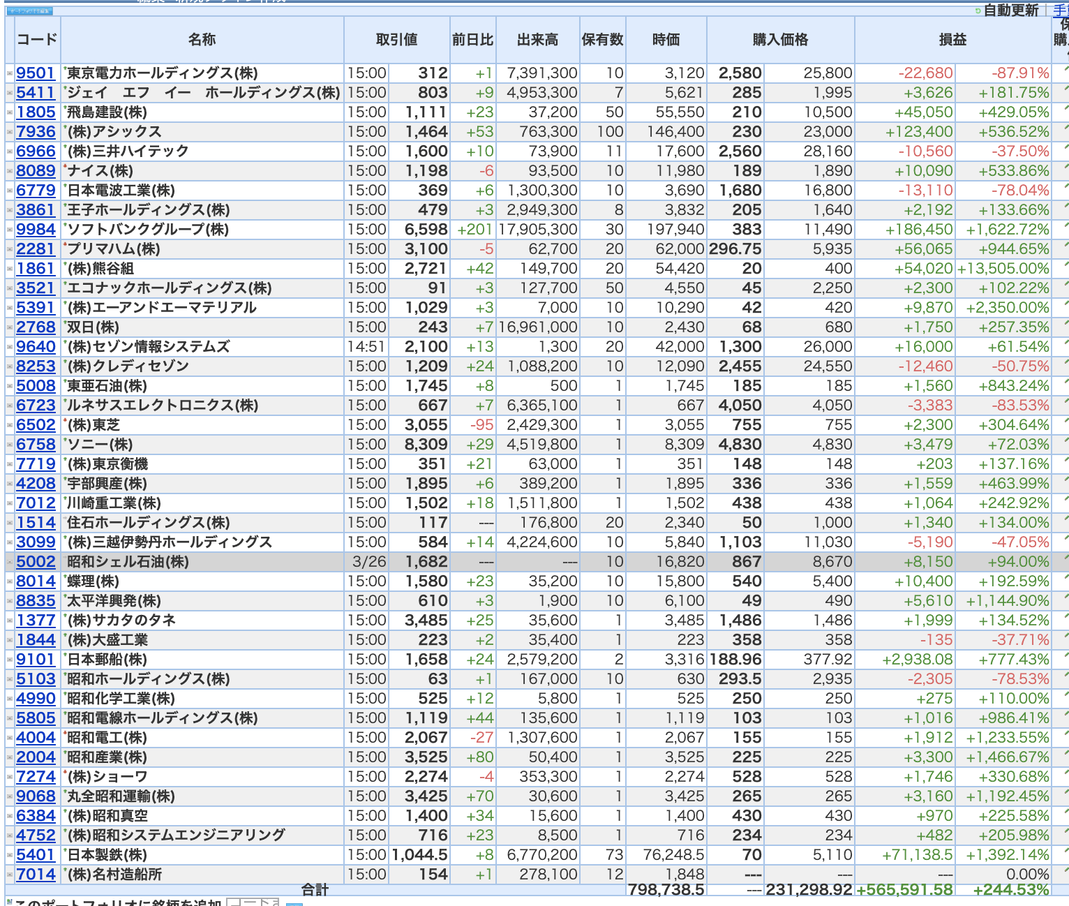Image resolution: width=1069 pixels, height=906 pixels.
Task: Click the red marker before (株)東芝 name
Action: (65, 420)
